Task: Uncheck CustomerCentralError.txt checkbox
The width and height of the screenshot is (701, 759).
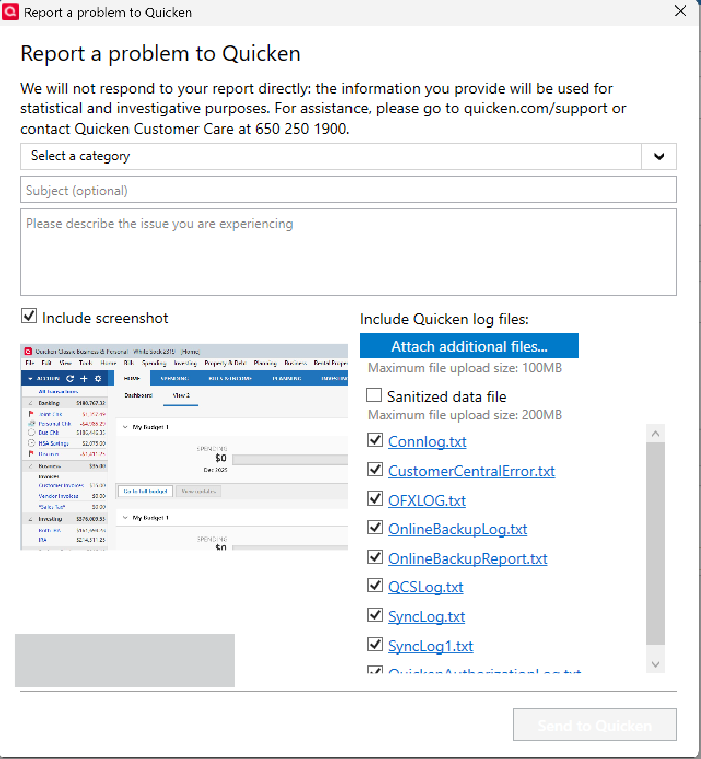Action: [x=375, y=469]
